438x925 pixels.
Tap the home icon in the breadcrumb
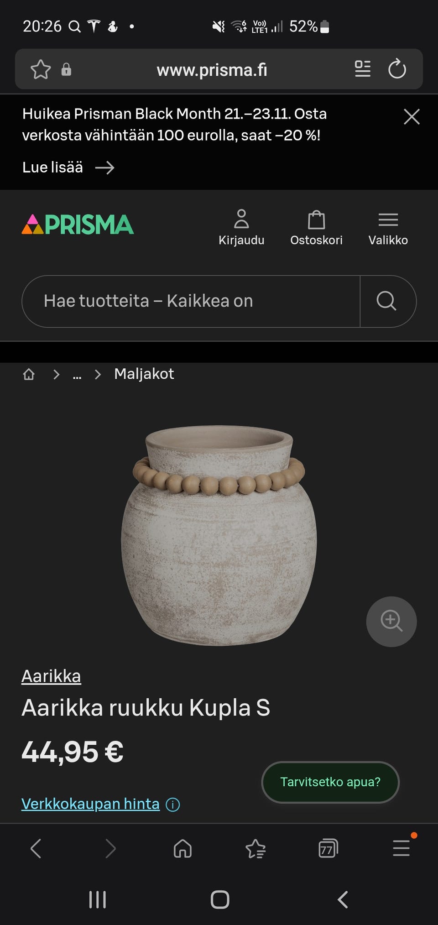tap(29, 374)
